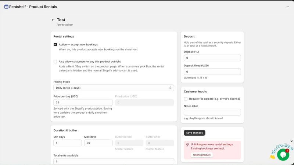Click the Total units available field
This screenshot has width=294, height=165.
114,161
